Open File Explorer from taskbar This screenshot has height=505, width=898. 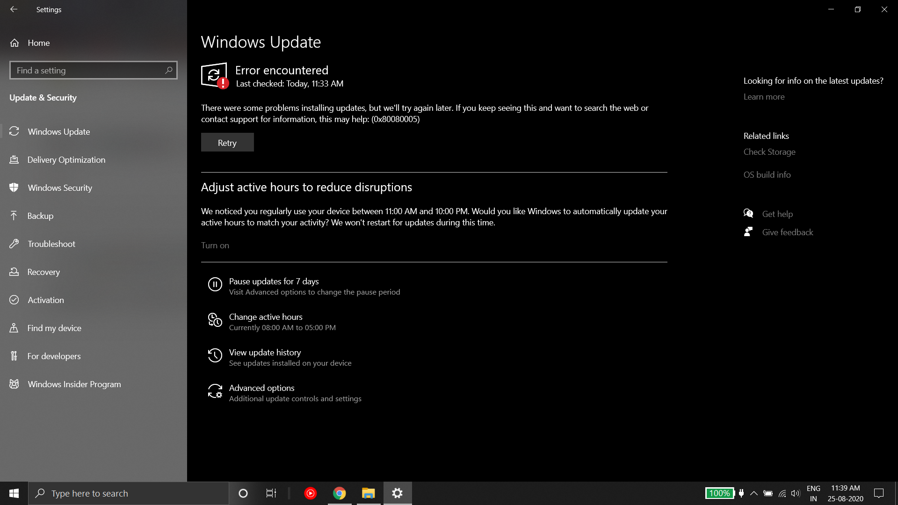pos(369,493)
